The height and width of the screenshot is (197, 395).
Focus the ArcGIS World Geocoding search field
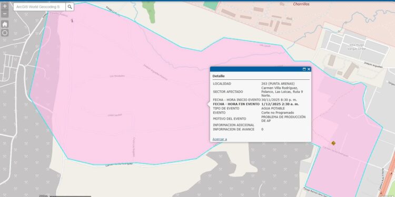click(x=39, y=7)
